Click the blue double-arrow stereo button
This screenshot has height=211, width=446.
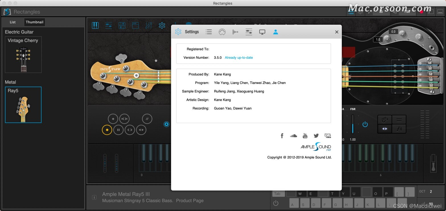tap(385, 129)
